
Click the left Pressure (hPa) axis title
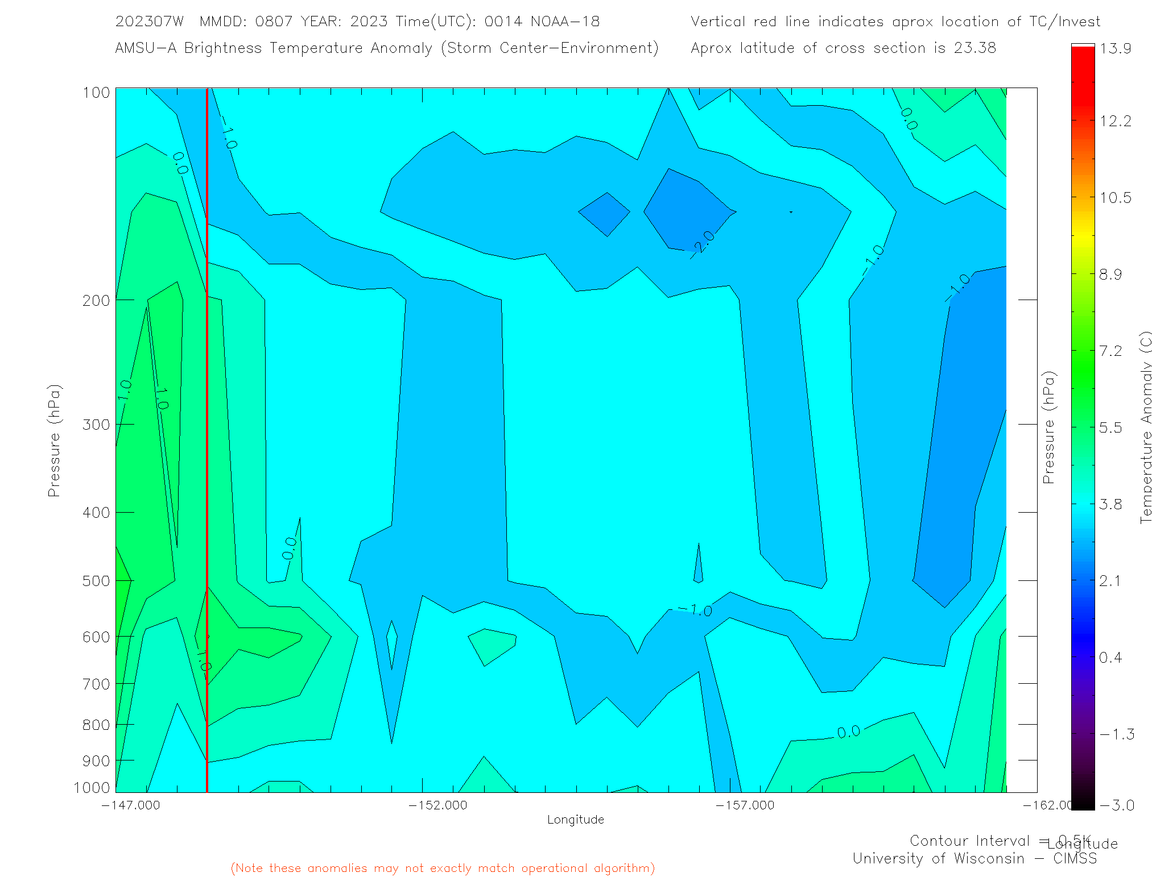click(54, 440)
